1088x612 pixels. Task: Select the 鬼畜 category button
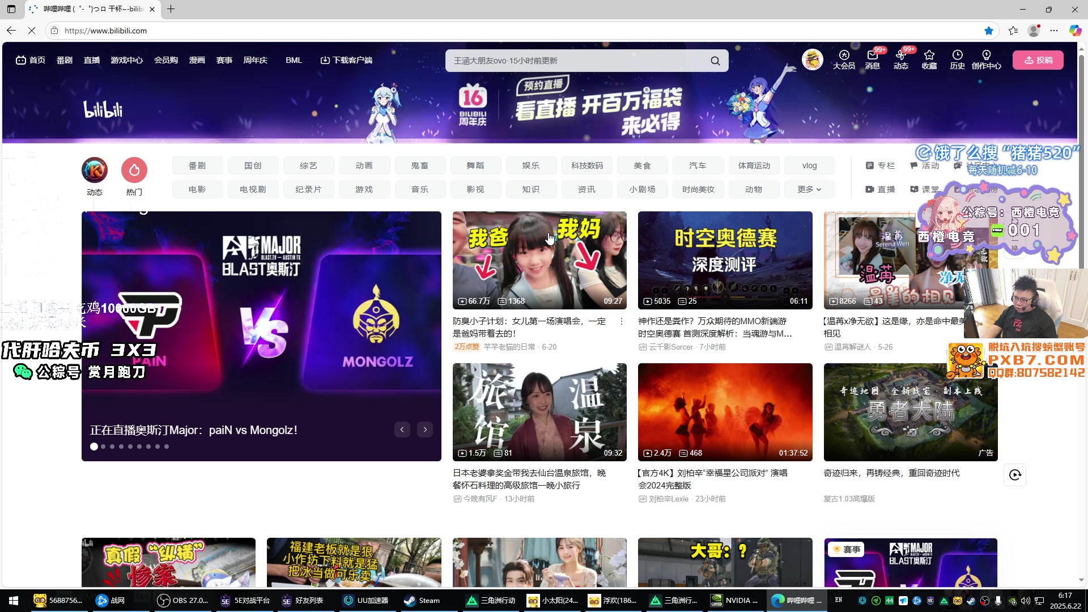tap(420, 165)
